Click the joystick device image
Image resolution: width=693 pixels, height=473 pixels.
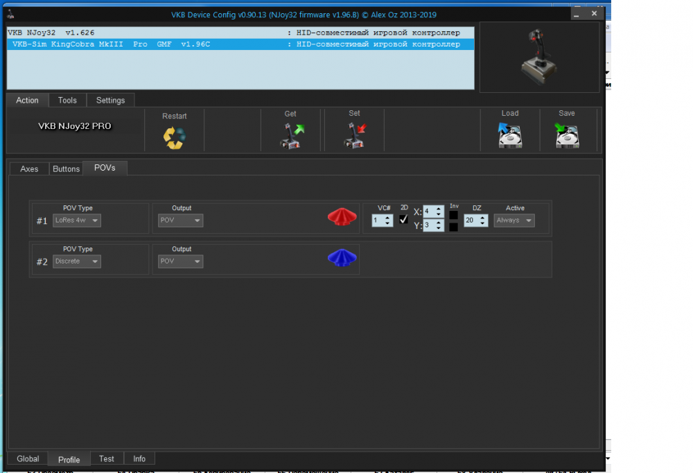pos(539,58)
